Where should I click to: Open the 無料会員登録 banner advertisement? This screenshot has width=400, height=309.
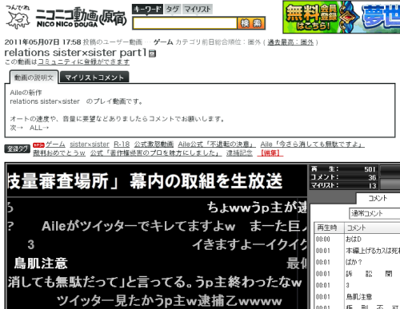[x=342, y=18]
